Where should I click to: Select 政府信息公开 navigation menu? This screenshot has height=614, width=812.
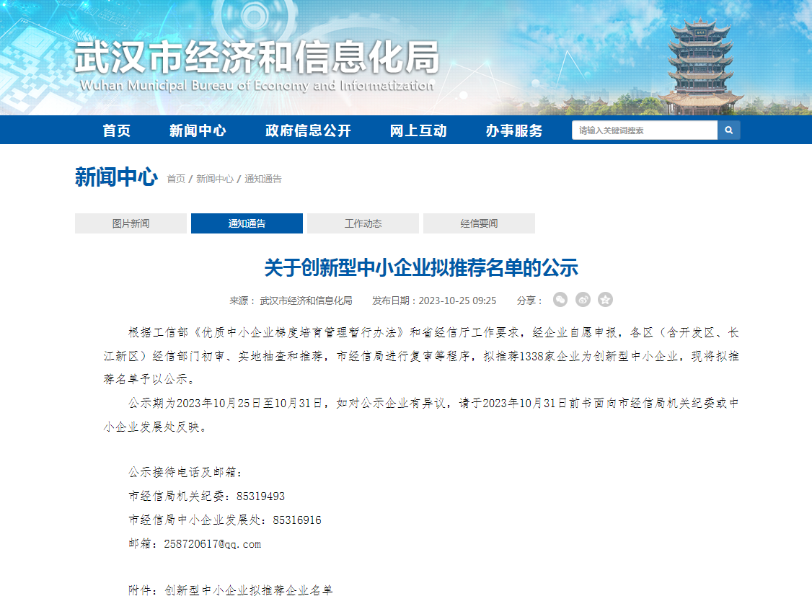click(308, 130)
